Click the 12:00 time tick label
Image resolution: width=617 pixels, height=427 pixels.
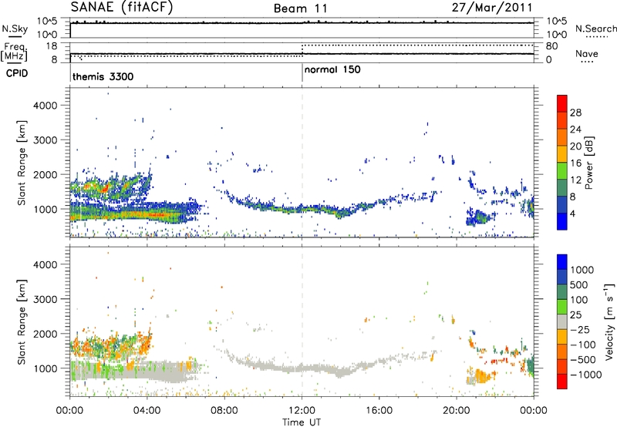point(302,411)
